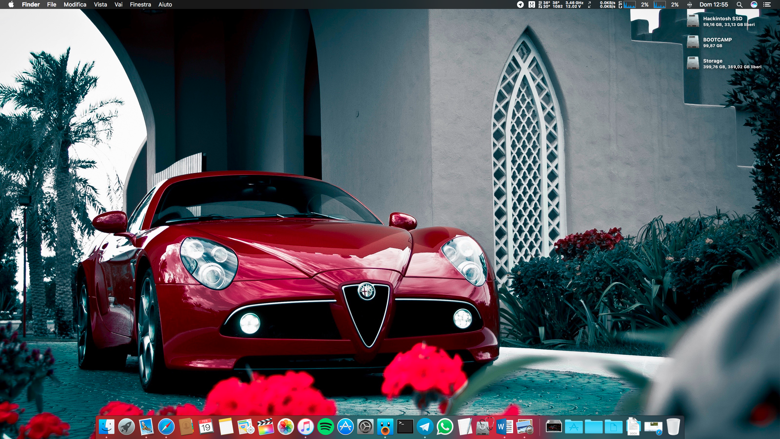The height and width of the screenshot is (439, 780).
Task: Open the Aiuto menu
Action: (x=165, y=4)
